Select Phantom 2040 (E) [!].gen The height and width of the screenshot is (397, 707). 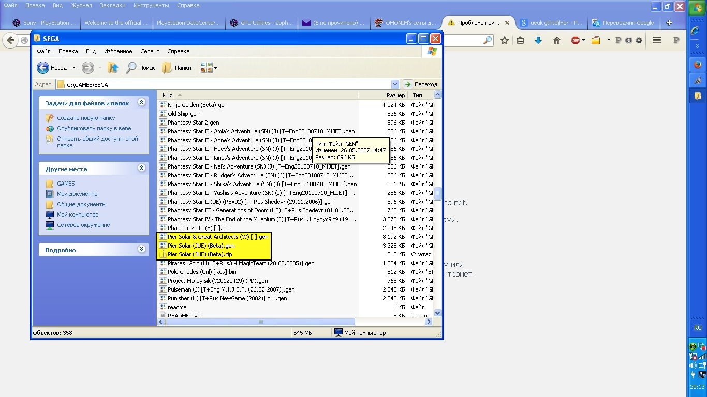pyautogui.click(x=199, y=228)
